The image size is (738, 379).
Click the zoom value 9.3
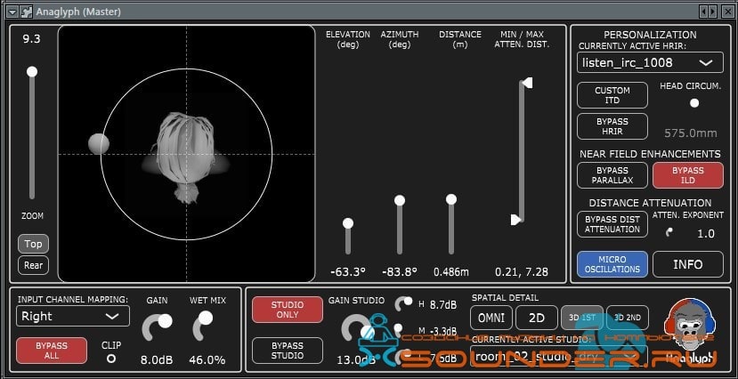coord(31,39)
